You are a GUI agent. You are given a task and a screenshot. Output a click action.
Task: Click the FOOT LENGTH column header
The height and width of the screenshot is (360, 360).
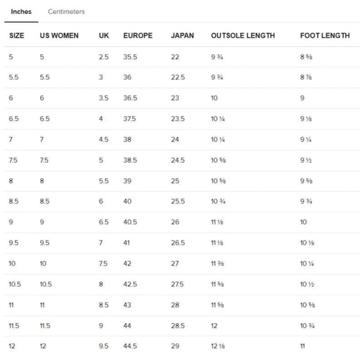click(x=325, y=35)
